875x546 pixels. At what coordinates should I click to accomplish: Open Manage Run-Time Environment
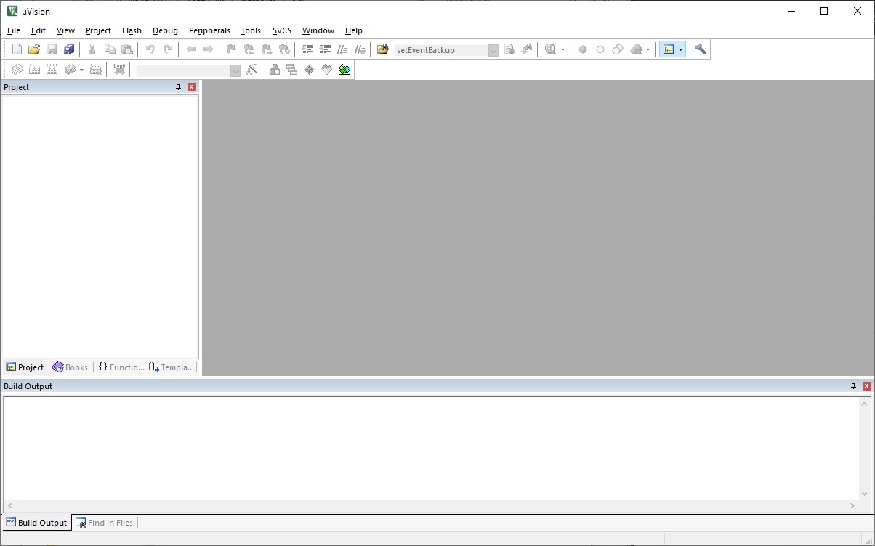coord(310,70)
